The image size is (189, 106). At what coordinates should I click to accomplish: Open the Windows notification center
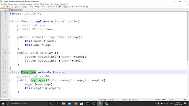pyautogui.click(x=185, y=104)
